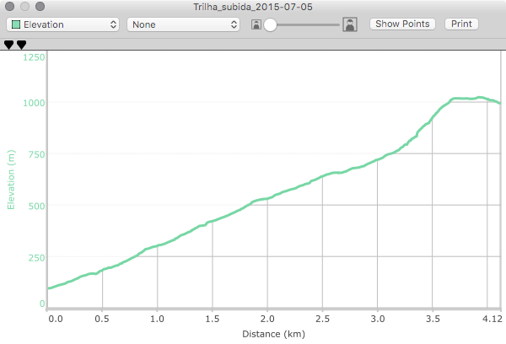Click the 2.5 distance axis value

tap(323, 319)
